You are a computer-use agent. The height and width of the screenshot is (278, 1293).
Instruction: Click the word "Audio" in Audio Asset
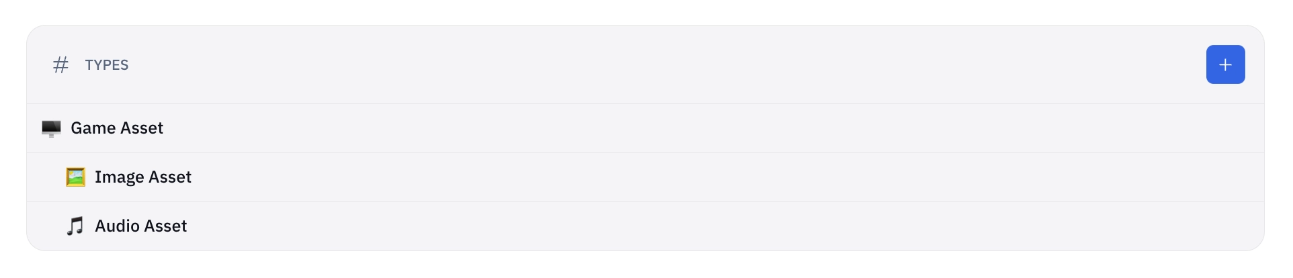coord(117,226)
